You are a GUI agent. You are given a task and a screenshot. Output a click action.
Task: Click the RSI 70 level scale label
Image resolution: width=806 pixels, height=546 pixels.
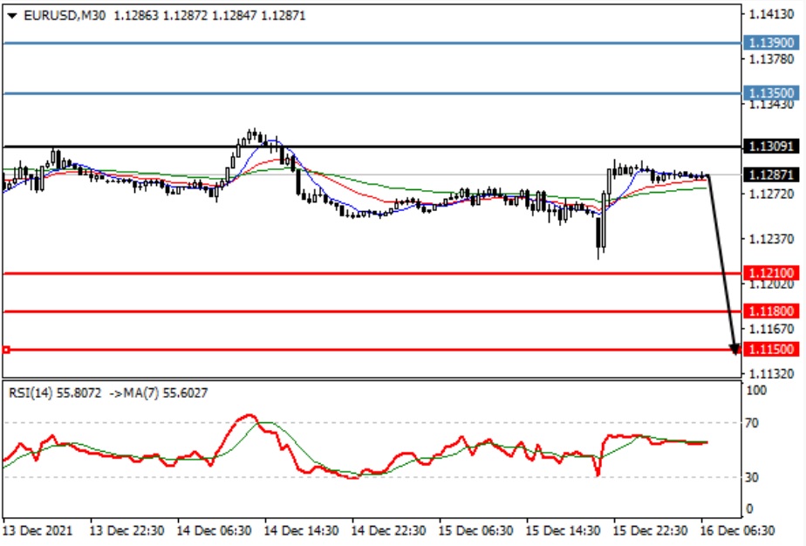coord(752,423)
